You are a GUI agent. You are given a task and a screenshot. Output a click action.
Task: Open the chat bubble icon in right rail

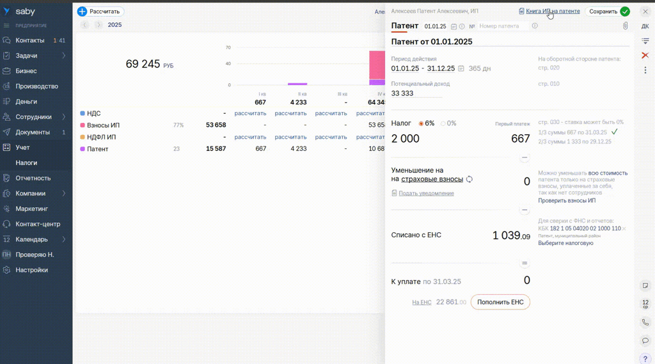645,340
